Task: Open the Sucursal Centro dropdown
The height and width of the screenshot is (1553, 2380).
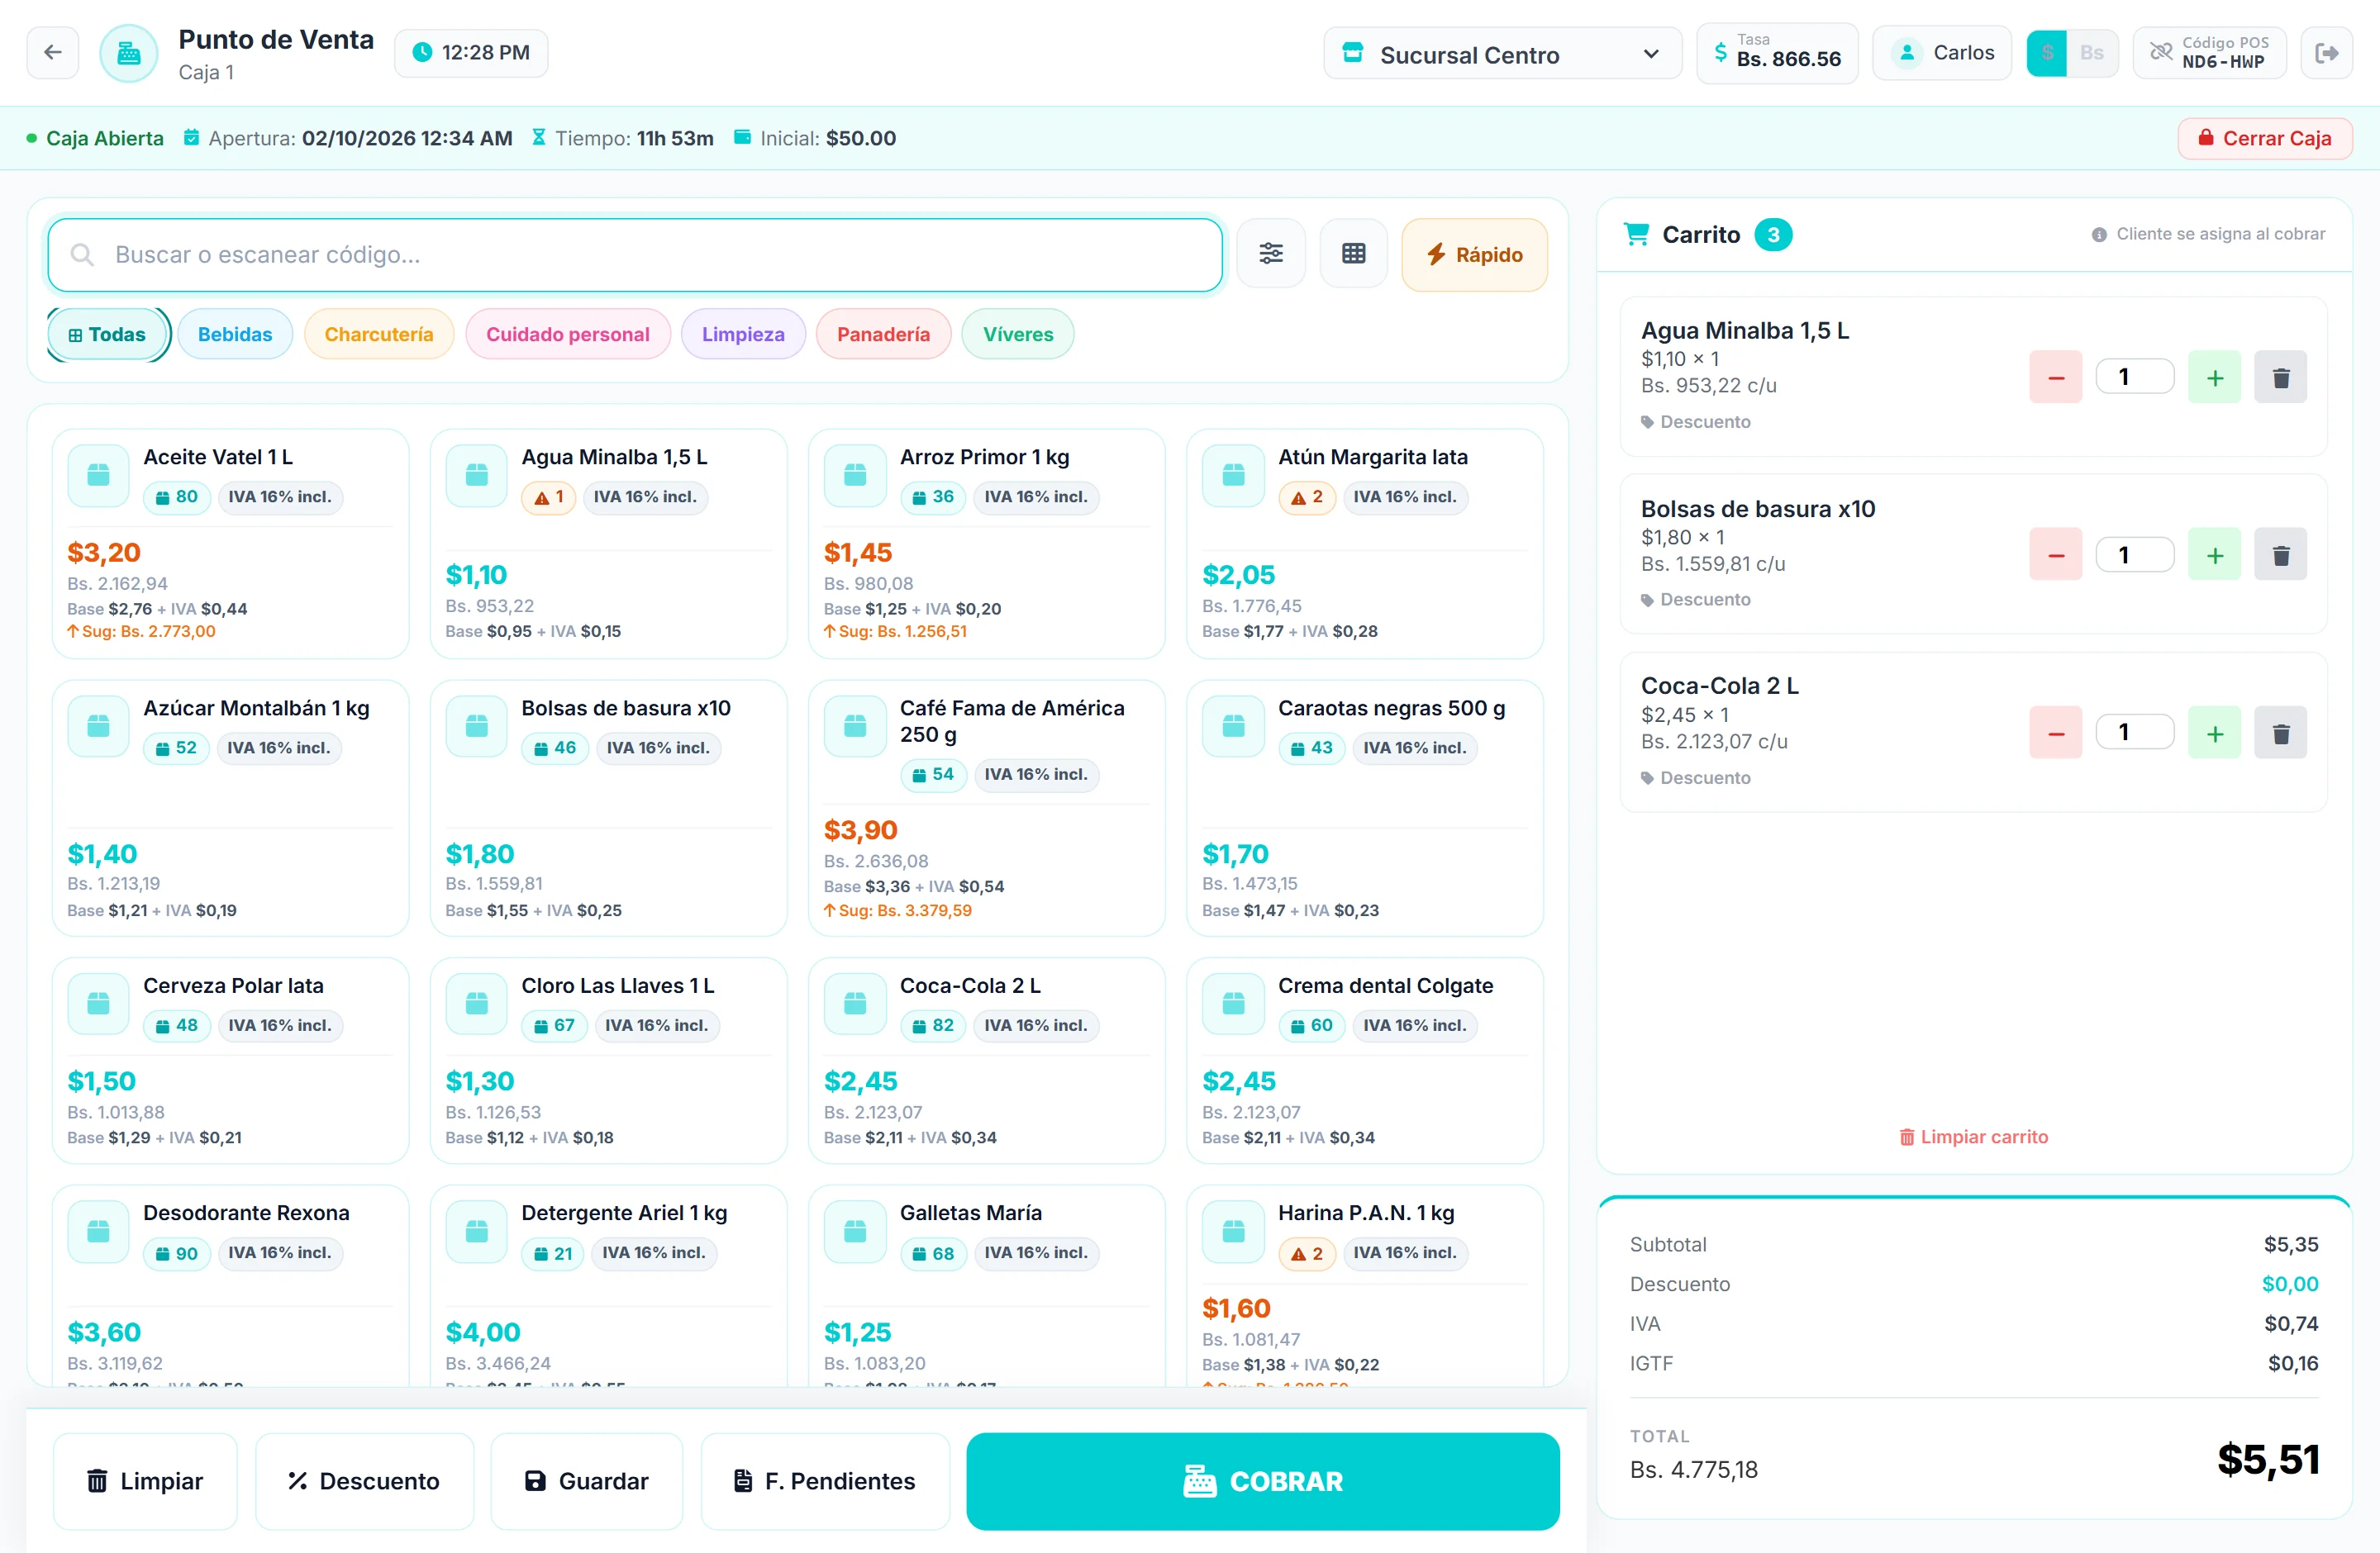Action: [1503, 54]
